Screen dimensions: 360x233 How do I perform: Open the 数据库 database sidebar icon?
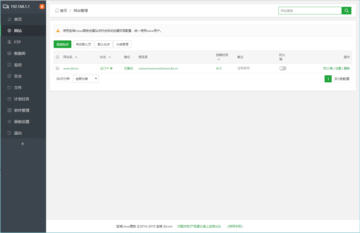(x=9, y=53)
